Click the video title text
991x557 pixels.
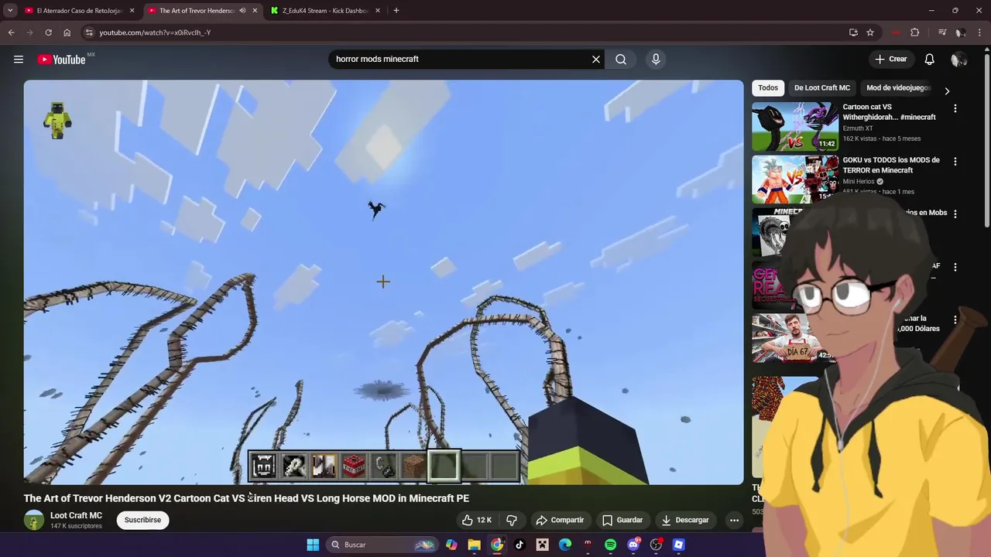tap(246, 498)
